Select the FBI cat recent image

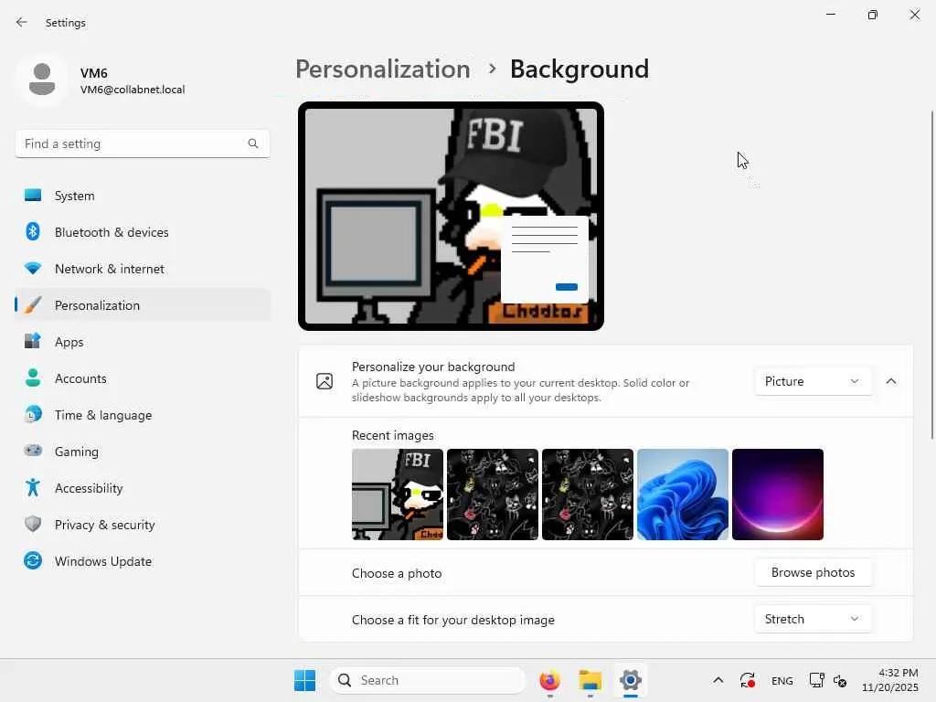point(398,495)
